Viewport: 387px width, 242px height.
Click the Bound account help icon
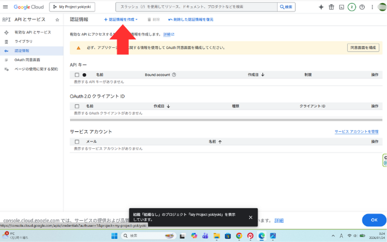pyautogui.click(x=174, y=74)
